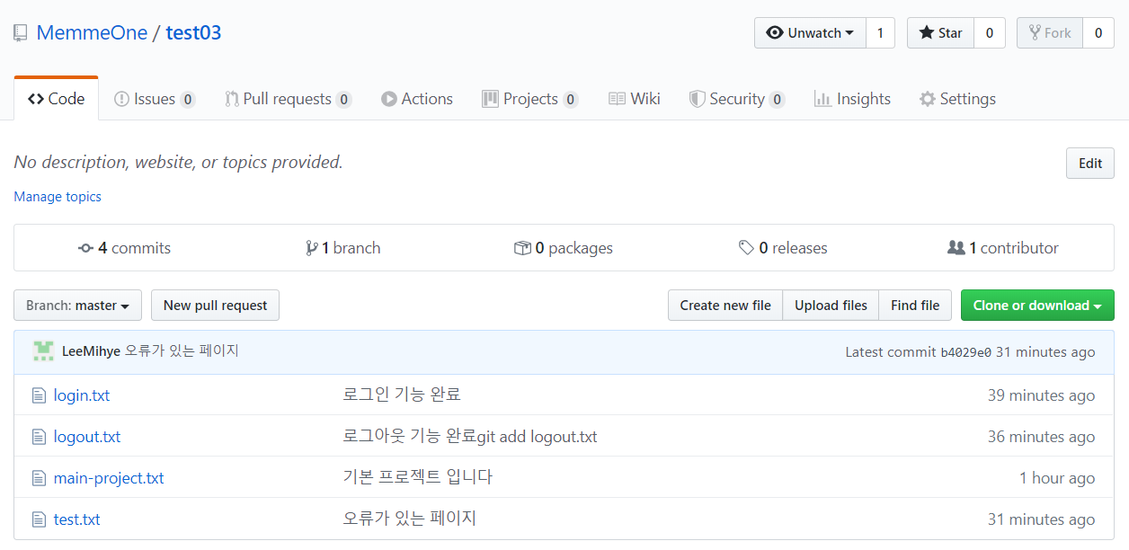Open the logout.txt file
The image size is (1129, 550).
pos(87,437)
